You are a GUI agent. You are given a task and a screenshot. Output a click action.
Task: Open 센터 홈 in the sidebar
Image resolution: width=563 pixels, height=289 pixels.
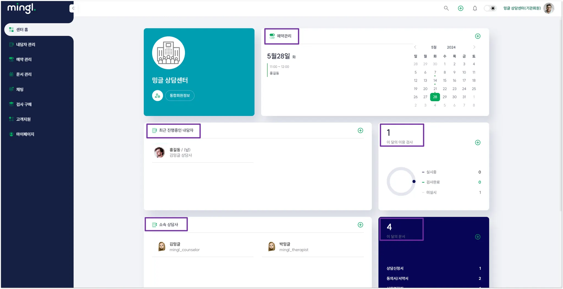point(38,29)
